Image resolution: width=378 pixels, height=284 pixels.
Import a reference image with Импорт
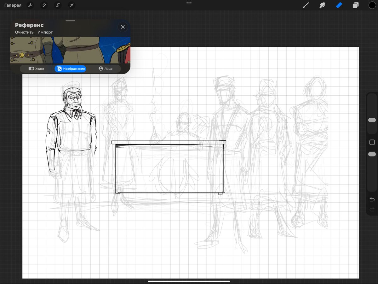tap(45, 32)
